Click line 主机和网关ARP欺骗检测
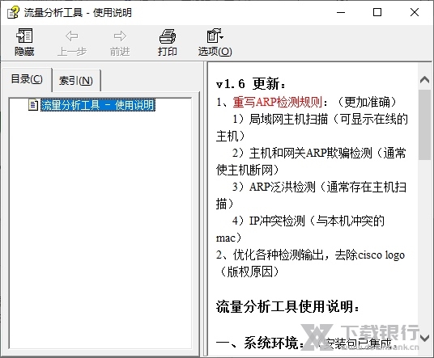This screenshot has height=358, width=434. coord(311,153)
